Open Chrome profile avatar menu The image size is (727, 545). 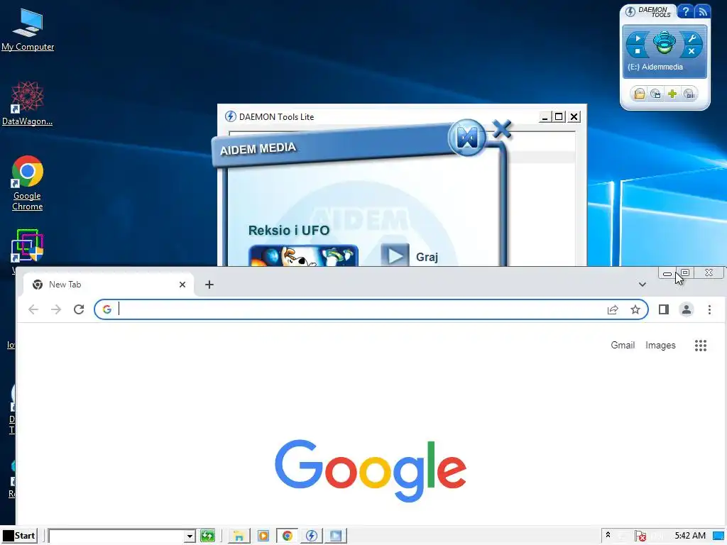(687, 309)
